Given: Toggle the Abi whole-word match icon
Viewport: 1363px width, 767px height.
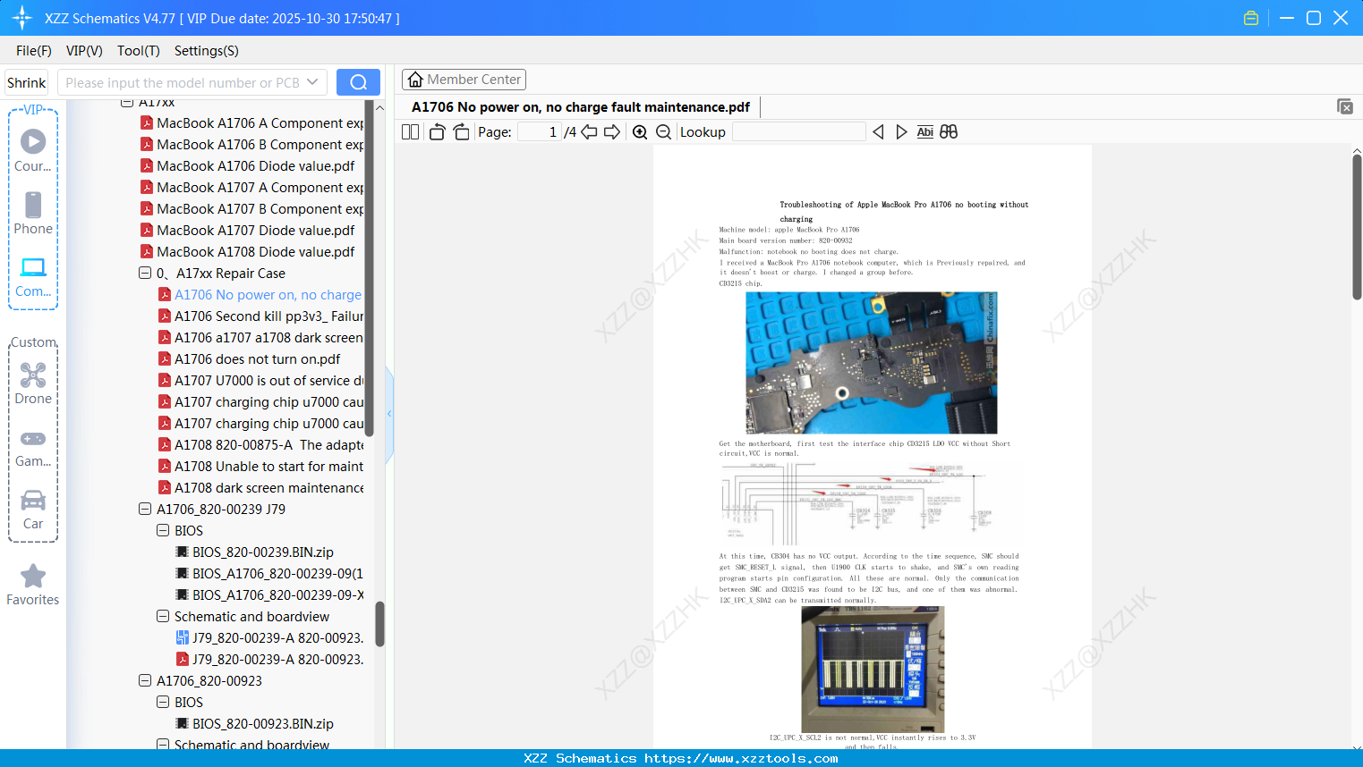Looking at the screenshot, I should click(925, 132).
